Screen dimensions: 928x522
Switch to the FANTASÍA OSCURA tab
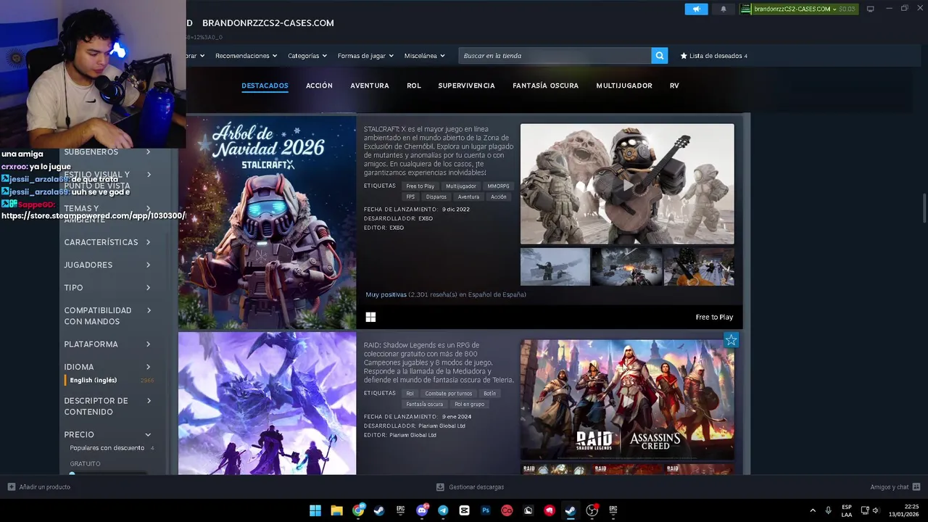(545, 86)
